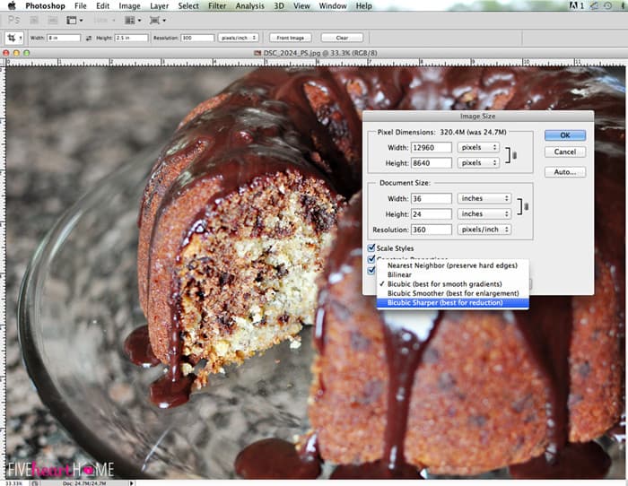The width and height of the screenshot is (628, 486).
Task: Click the JPG document icon in title bar
Action: point(257,53)
